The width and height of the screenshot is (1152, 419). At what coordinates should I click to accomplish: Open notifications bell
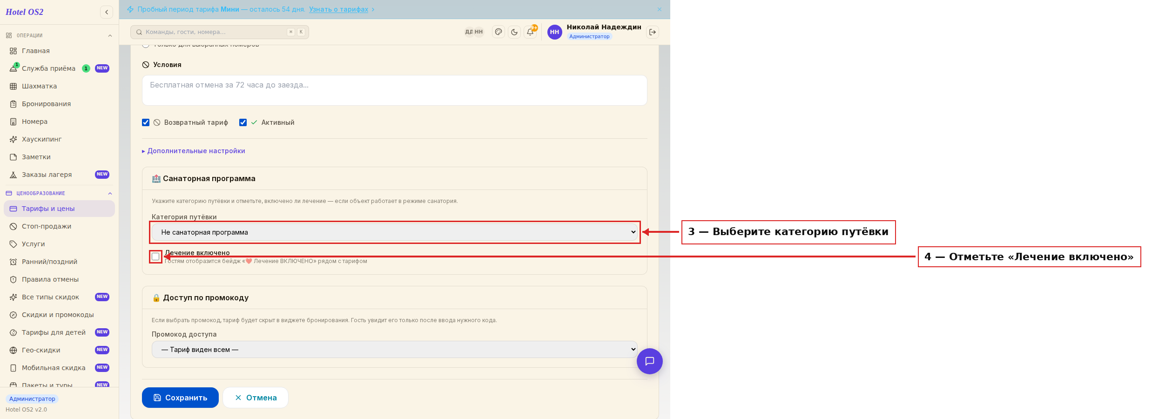(530, 32)
